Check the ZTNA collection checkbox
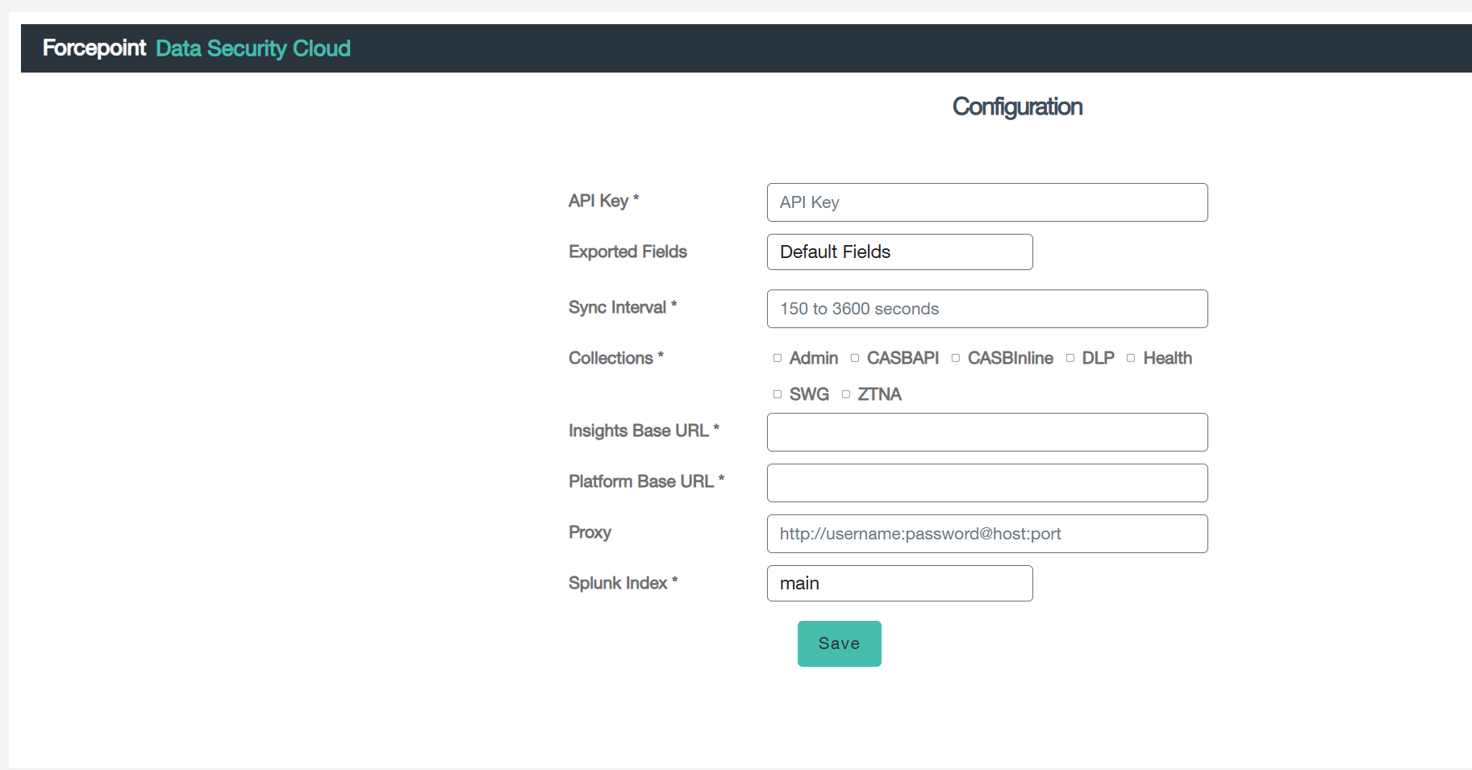Viewport: 1472px width, 770px height. (846, 394)
